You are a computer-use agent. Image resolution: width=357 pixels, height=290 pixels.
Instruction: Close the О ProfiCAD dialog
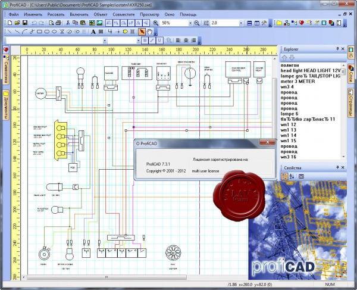(x=267, y=142)
